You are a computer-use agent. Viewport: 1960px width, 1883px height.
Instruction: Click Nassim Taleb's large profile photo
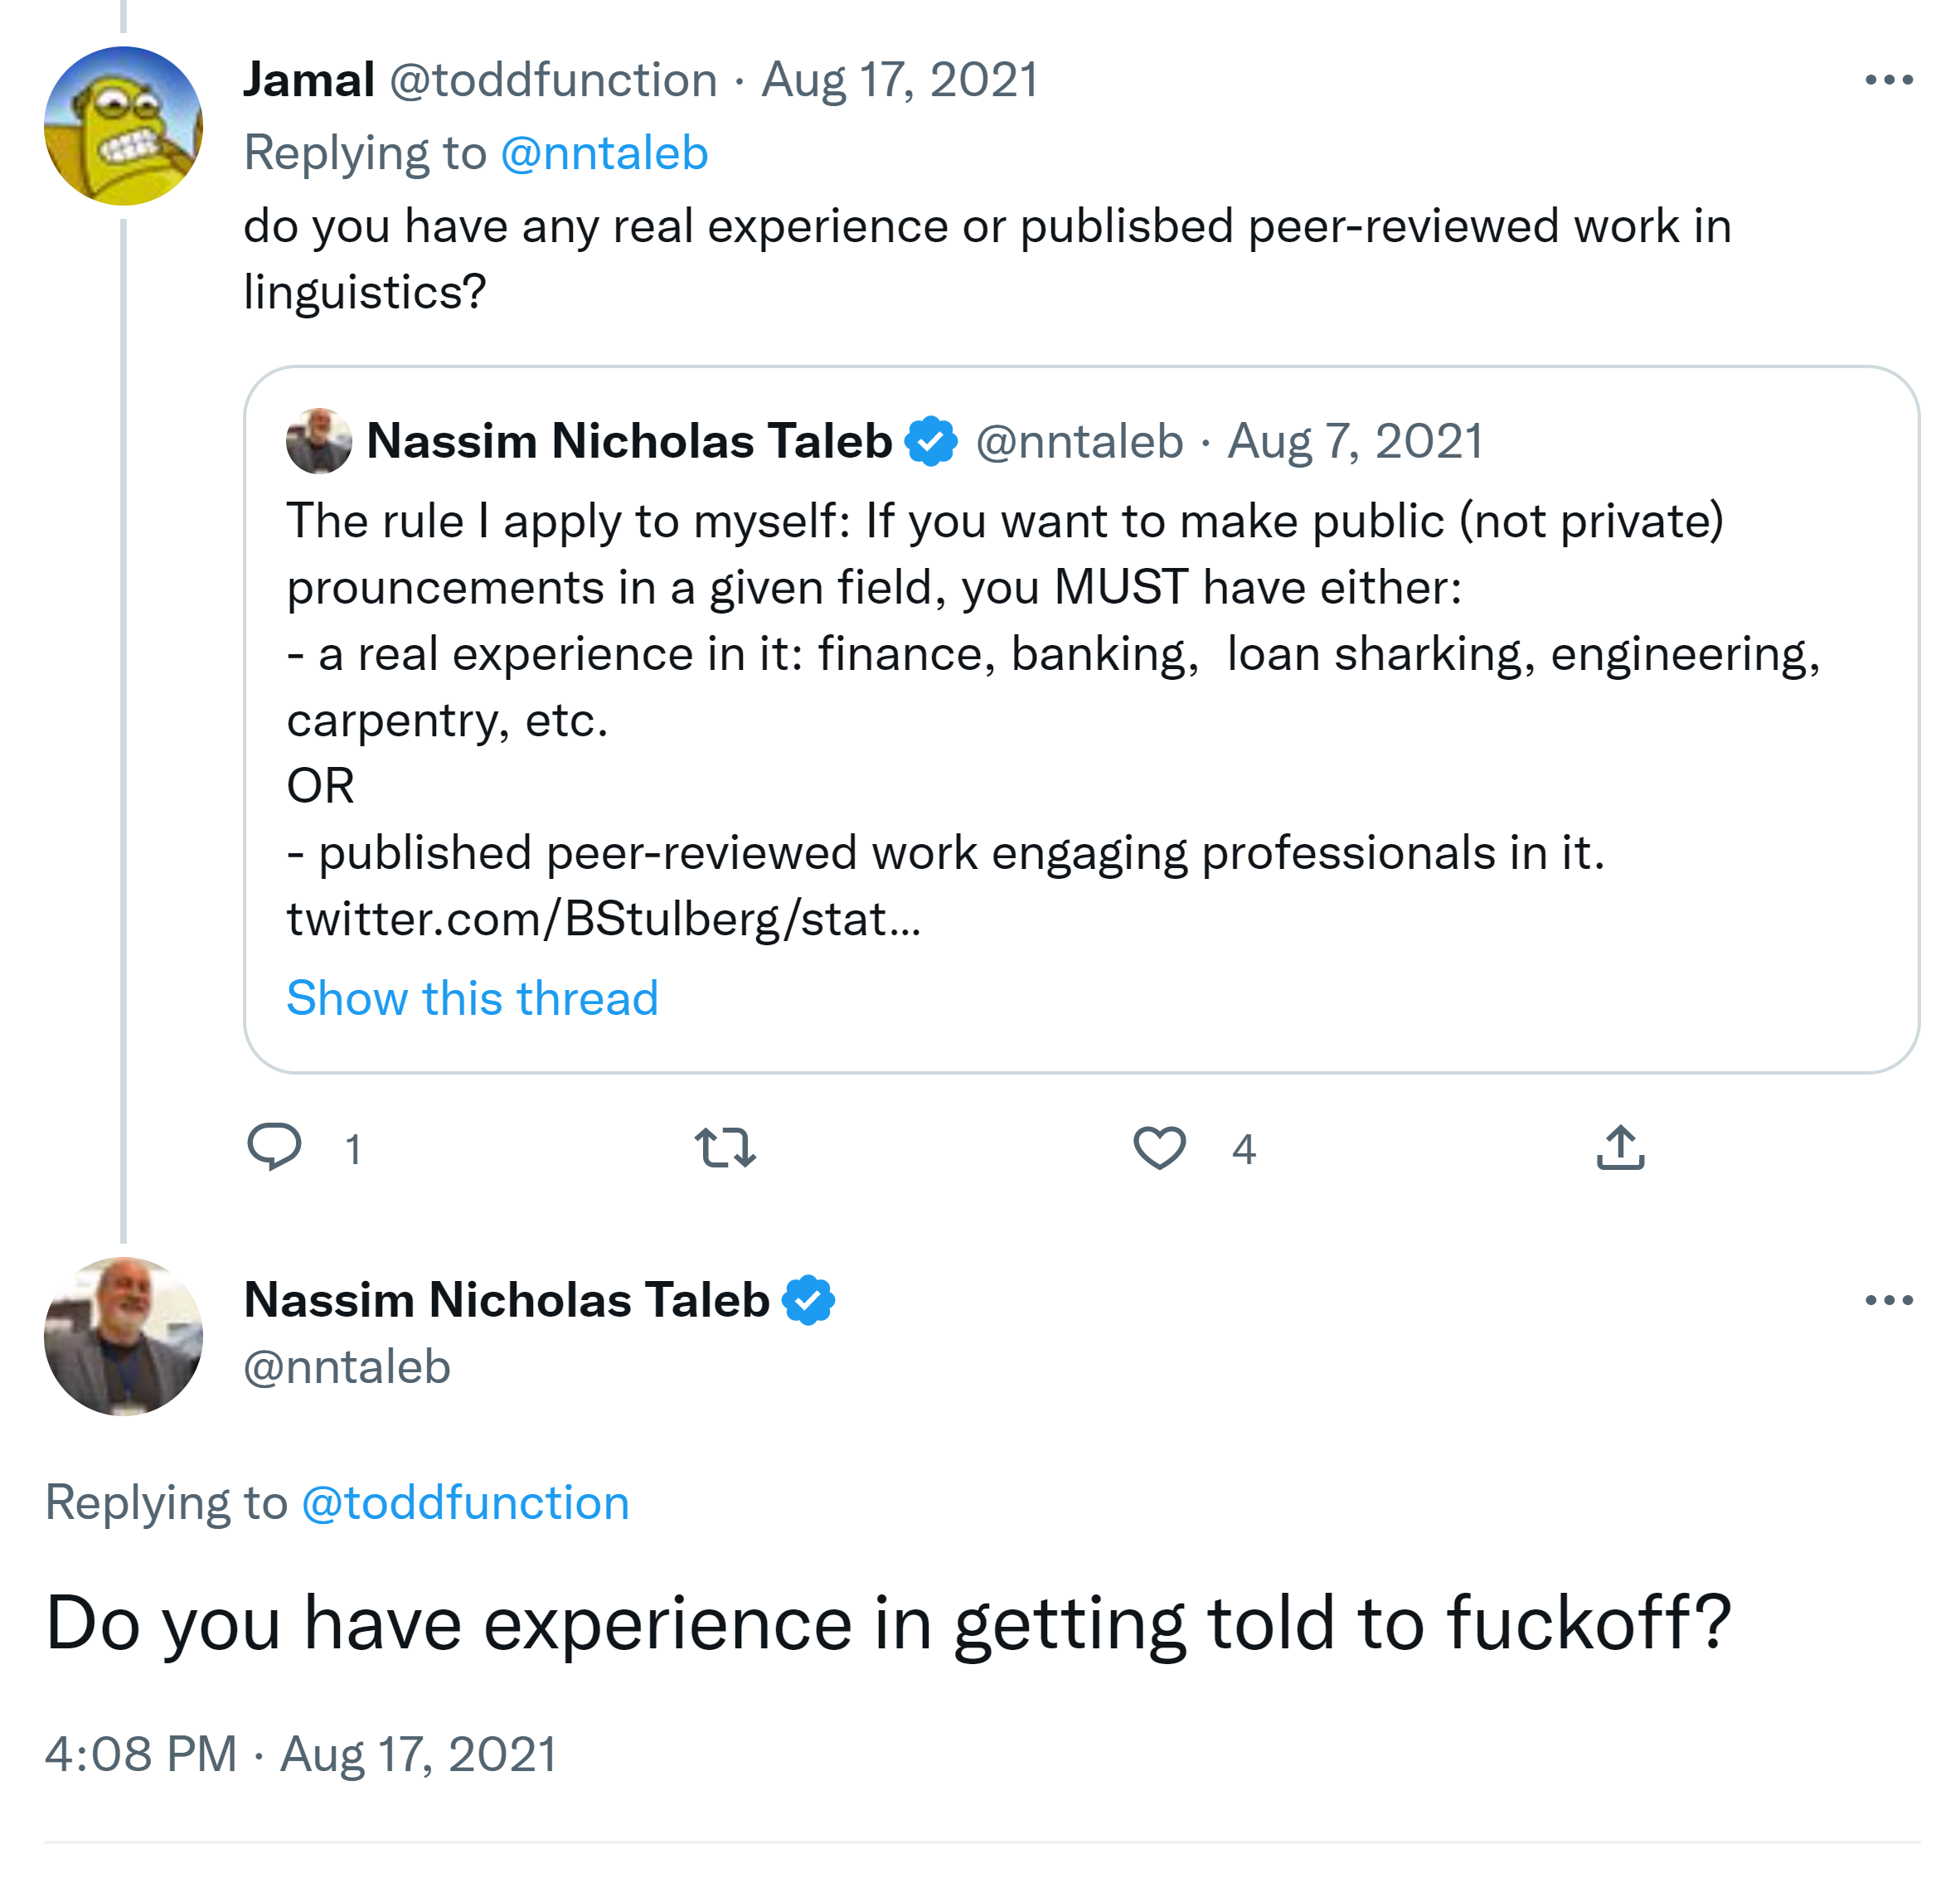(123, 1336)
